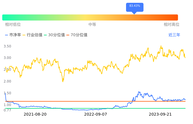
Task: Hide the 70分位值 series via legend text
Action: click(x=79, y=35)
